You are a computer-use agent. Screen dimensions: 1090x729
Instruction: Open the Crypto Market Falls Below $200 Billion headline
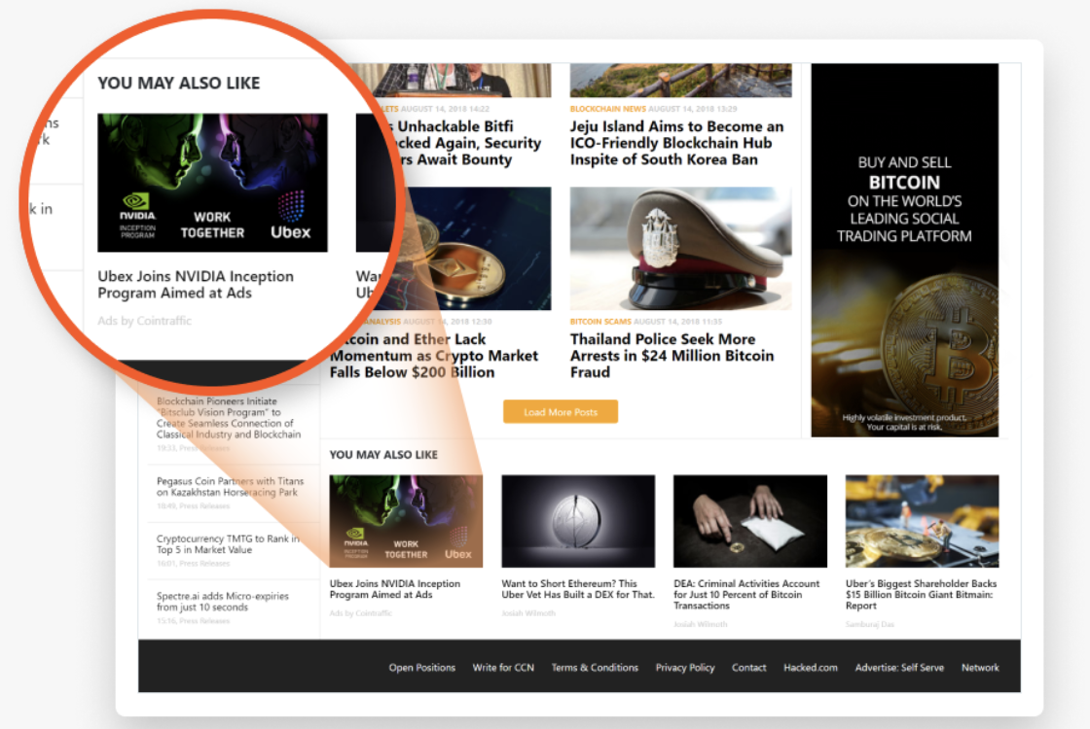pos(434,356)
